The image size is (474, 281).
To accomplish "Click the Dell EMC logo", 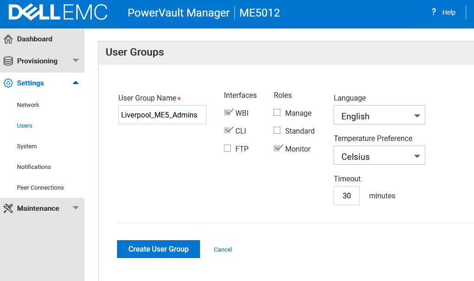I will (x=58, y=13).
